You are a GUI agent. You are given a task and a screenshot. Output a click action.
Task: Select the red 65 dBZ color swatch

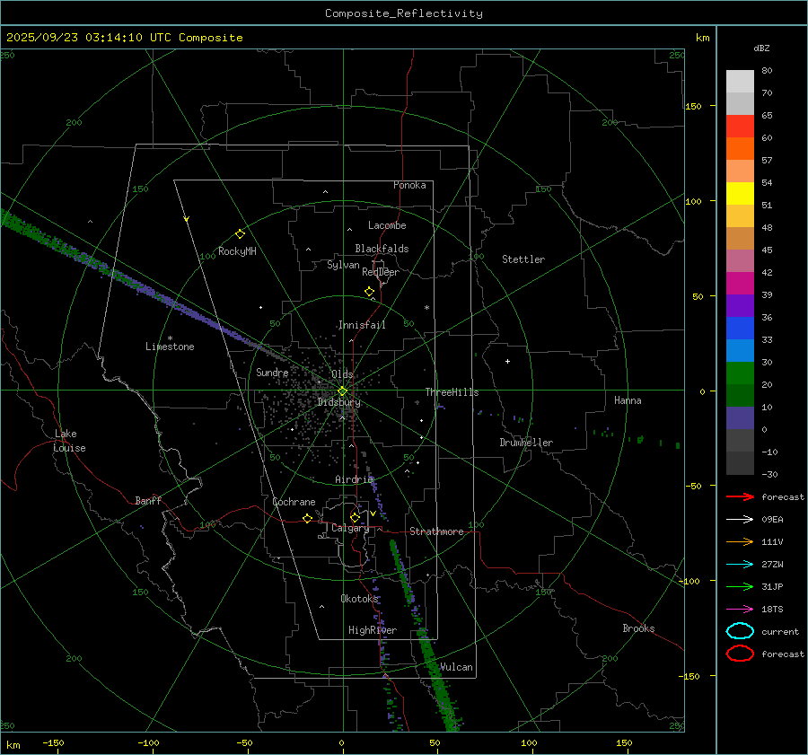click(740, 127)
